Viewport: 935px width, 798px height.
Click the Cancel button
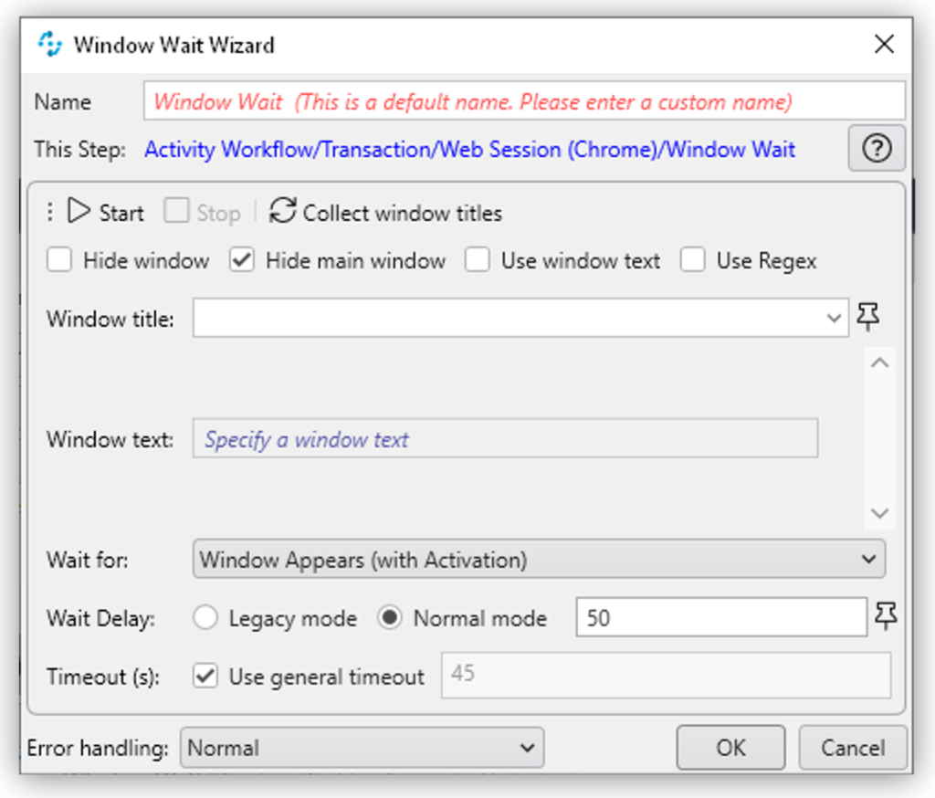coord(852,748)
